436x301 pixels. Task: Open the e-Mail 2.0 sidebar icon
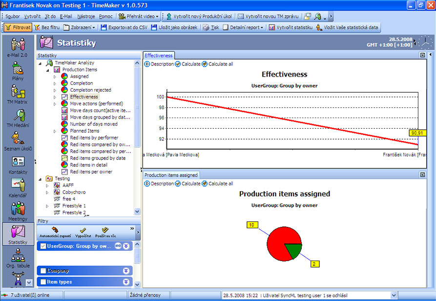(18, 46)
